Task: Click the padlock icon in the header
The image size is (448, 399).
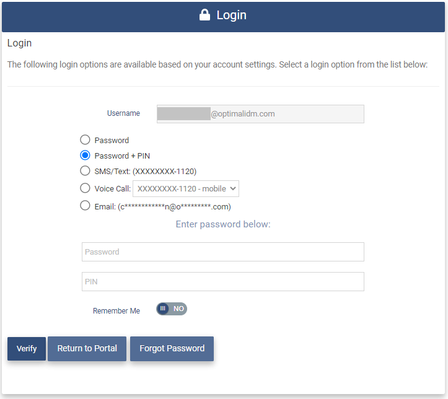Action: pos(205,15)
